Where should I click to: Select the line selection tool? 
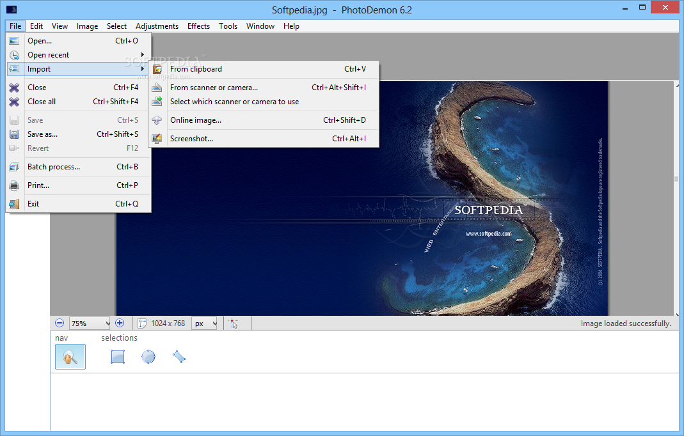pyautogui.click(x=179, y=357)
